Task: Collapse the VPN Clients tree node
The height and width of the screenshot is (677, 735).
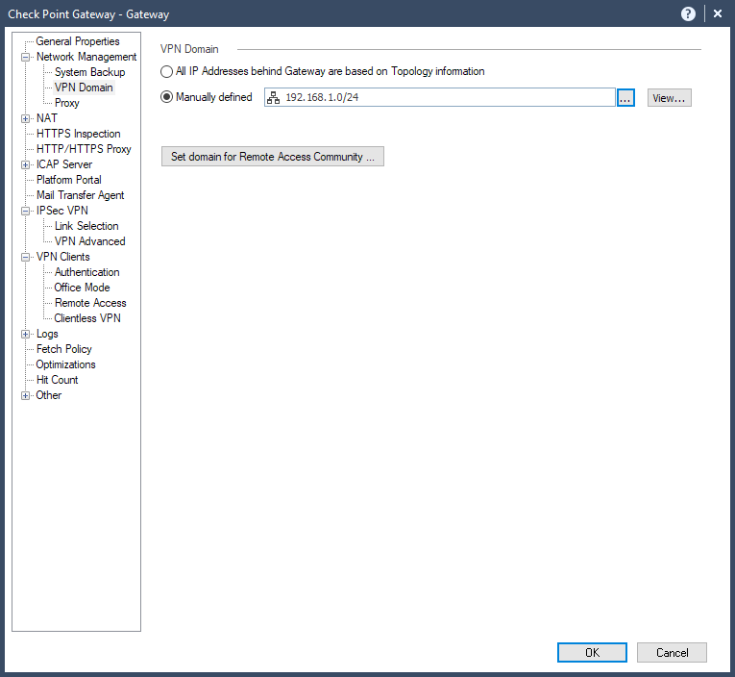Action: [26, 257]
